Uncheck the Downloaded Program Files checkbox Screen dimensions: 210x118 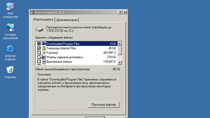tap(39, 44)
